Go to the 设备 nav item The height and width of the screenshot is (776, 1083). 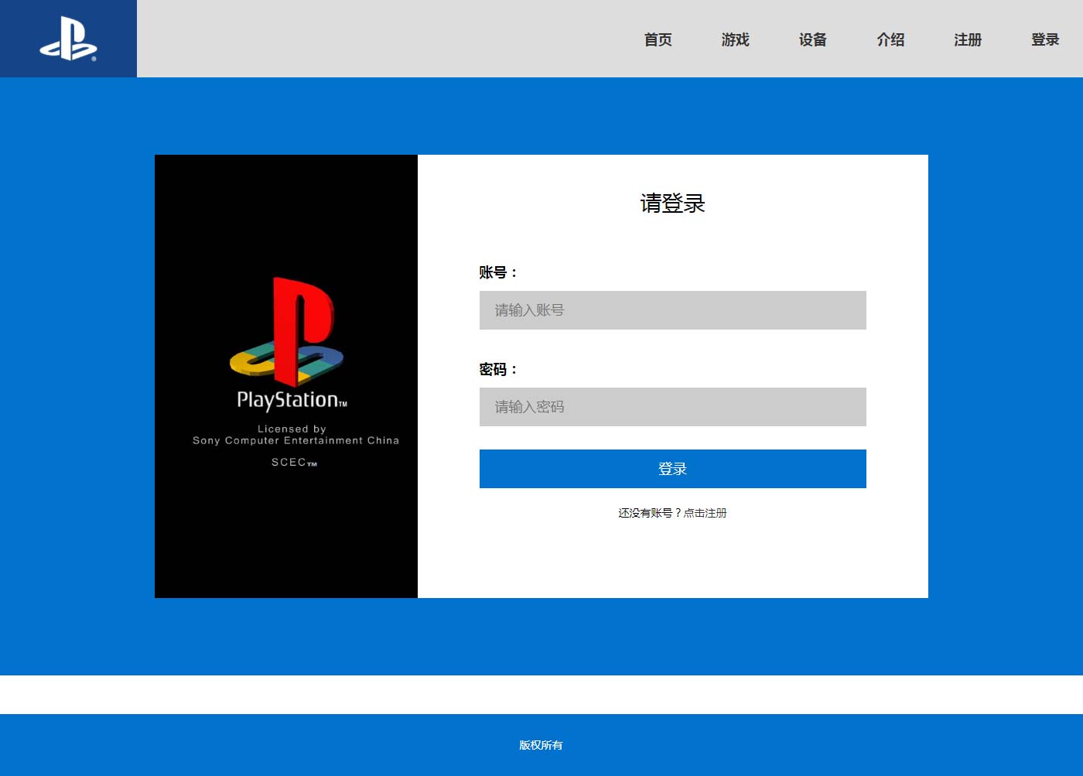coord(813,39)
